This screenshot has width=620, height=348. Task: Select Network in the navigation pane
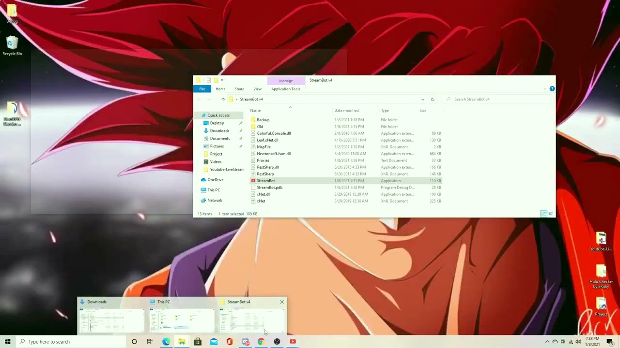tap(215, 201)
